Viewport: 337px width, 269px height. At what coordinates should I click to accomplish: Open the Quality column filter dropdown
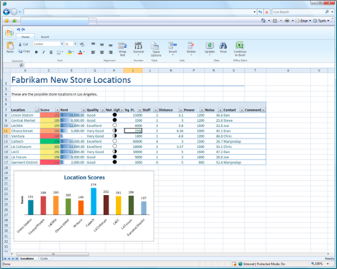pyautogui.click(x=103, y=110)
